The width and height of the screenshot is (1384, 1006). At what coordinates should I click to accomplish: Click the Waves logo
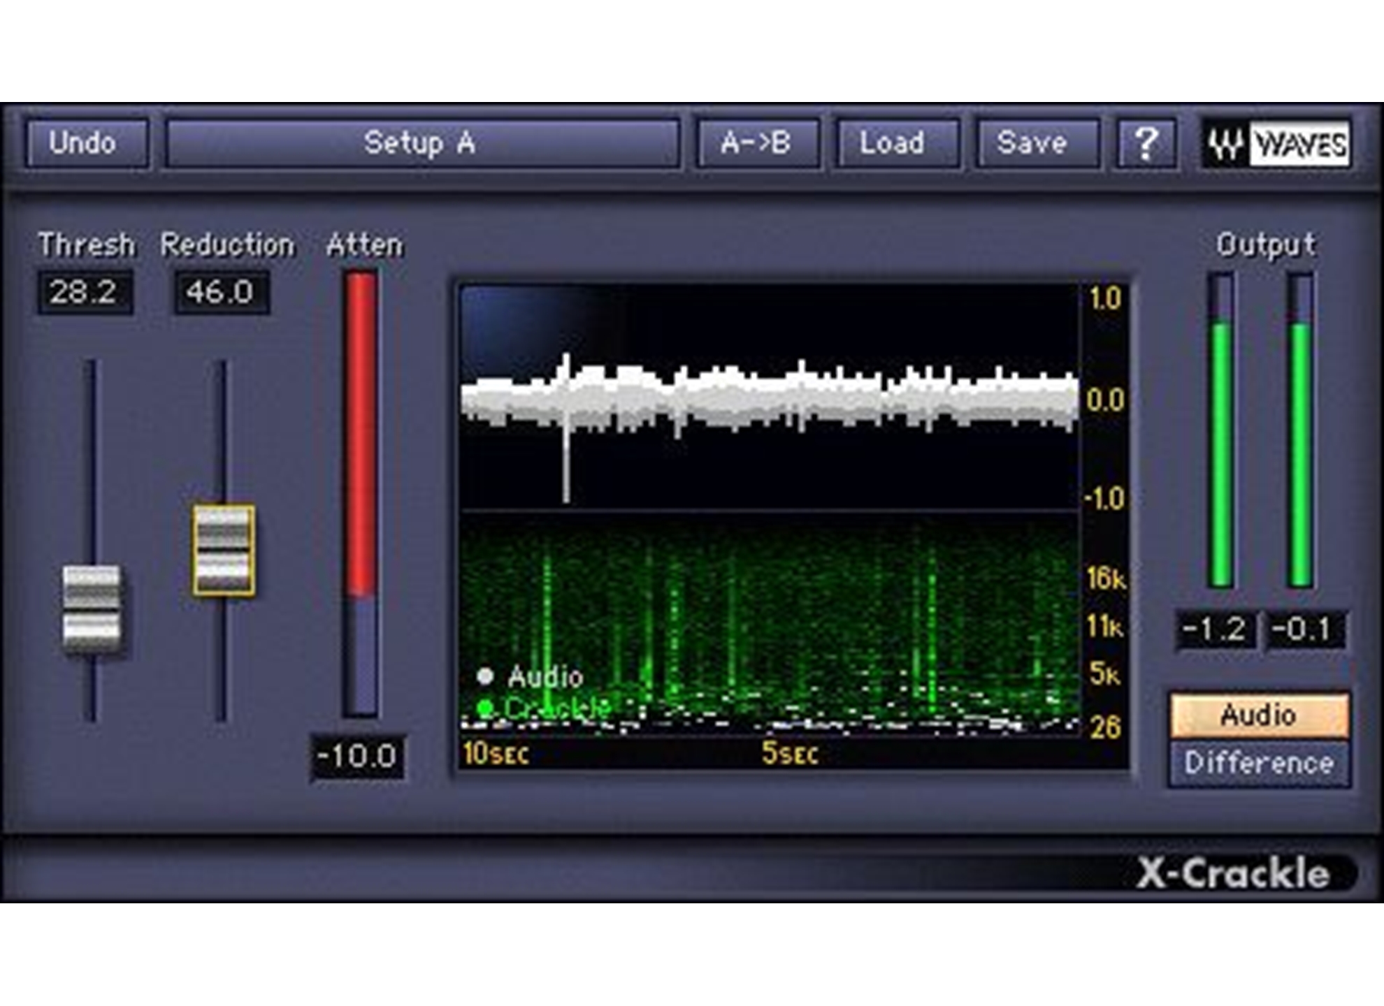tap(1276, 145)
